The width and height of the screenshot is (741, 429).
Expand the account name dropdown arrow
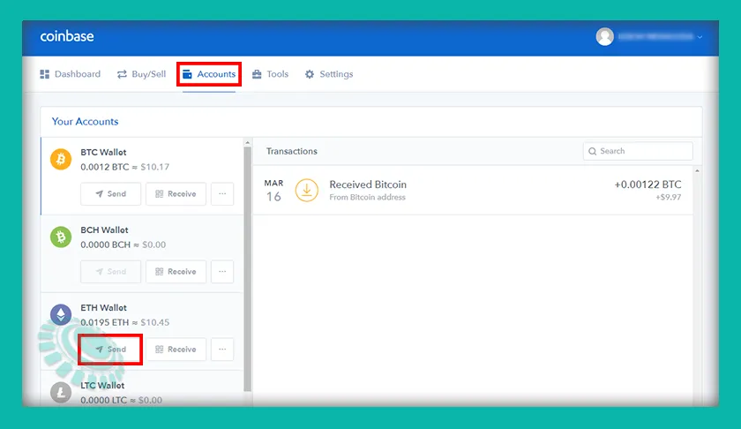[700, 37]
